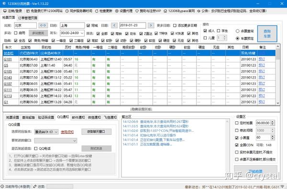Click the G111 row cell 上海虹桥14:22
The width and height of the screenshot is (287, 189).
(51, 90)
